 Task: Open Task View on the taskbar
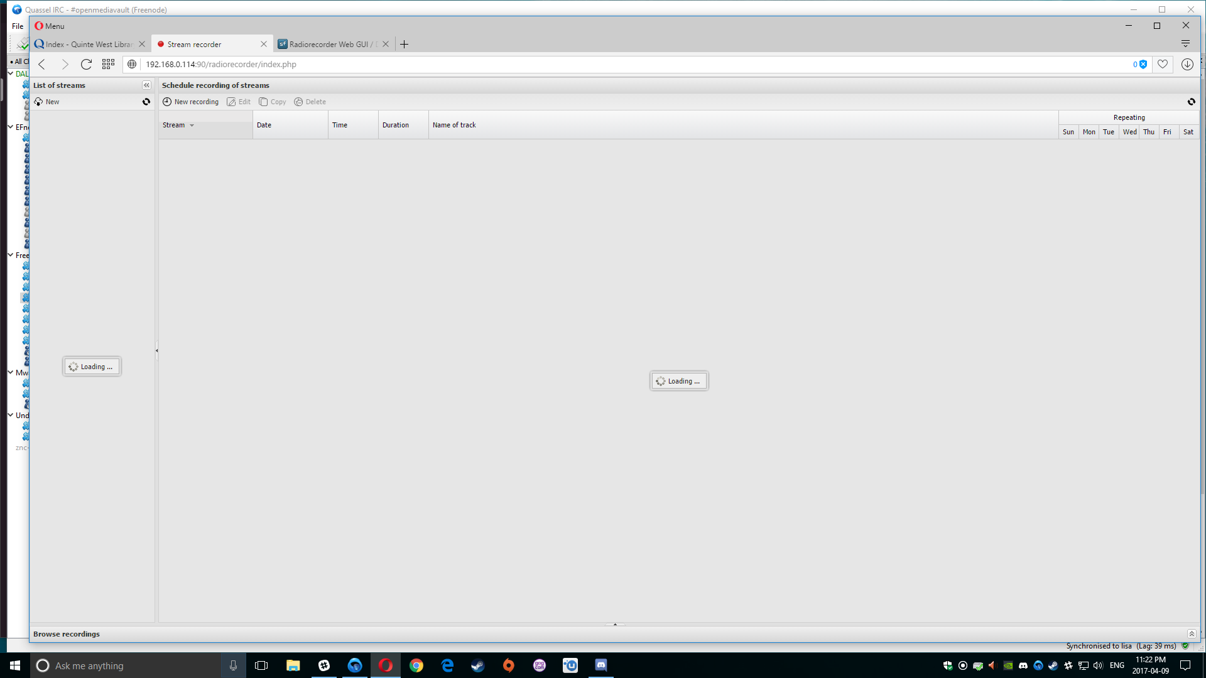coord(261,665)
